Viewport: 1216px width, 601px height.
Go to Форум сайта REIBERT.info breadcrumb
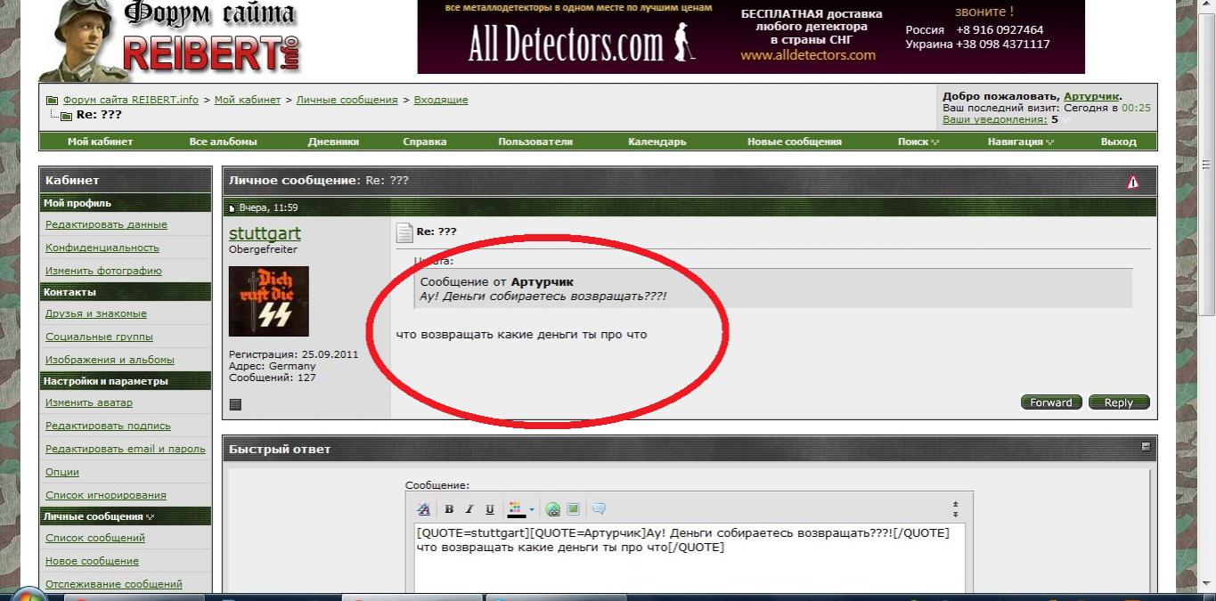pos(131,100)
